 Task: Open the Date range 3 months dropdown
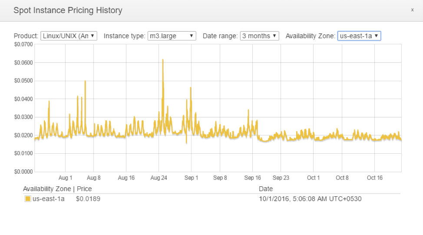click(x=259, y=36)
